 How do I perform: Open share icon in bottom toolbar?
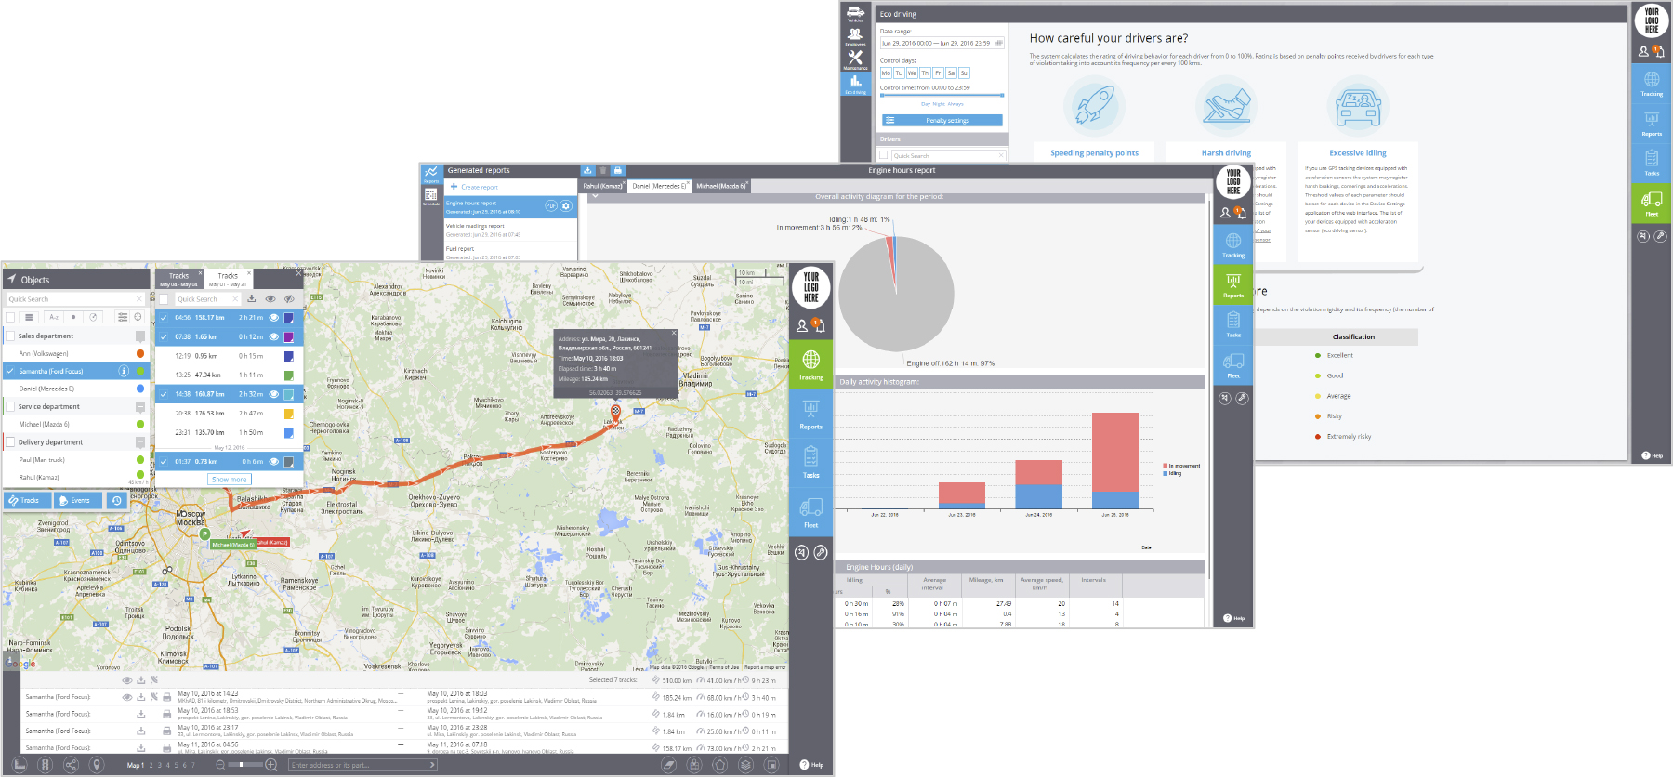(71, 765)
